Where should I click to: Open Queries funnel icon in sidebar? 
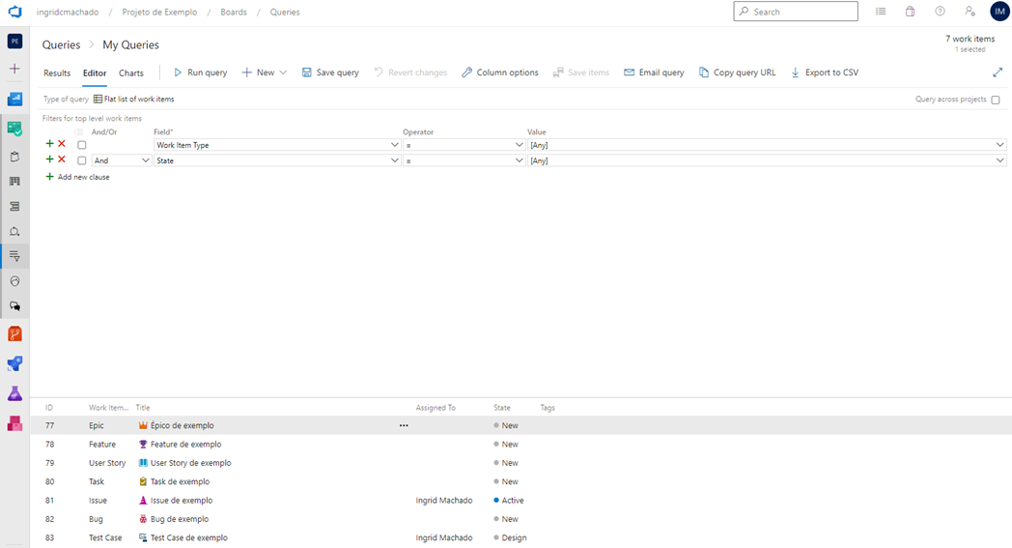coord(14,256)
